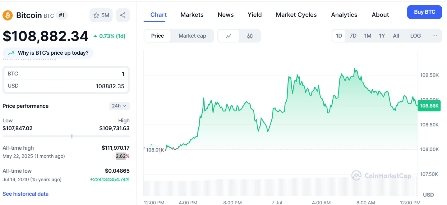Set chart range to 1D
The image size is (447, 205).
[339, 36]
